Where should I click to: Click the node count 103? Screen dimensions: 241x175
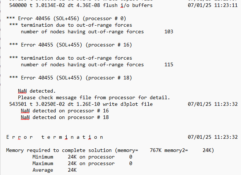[x=169, y=31]
